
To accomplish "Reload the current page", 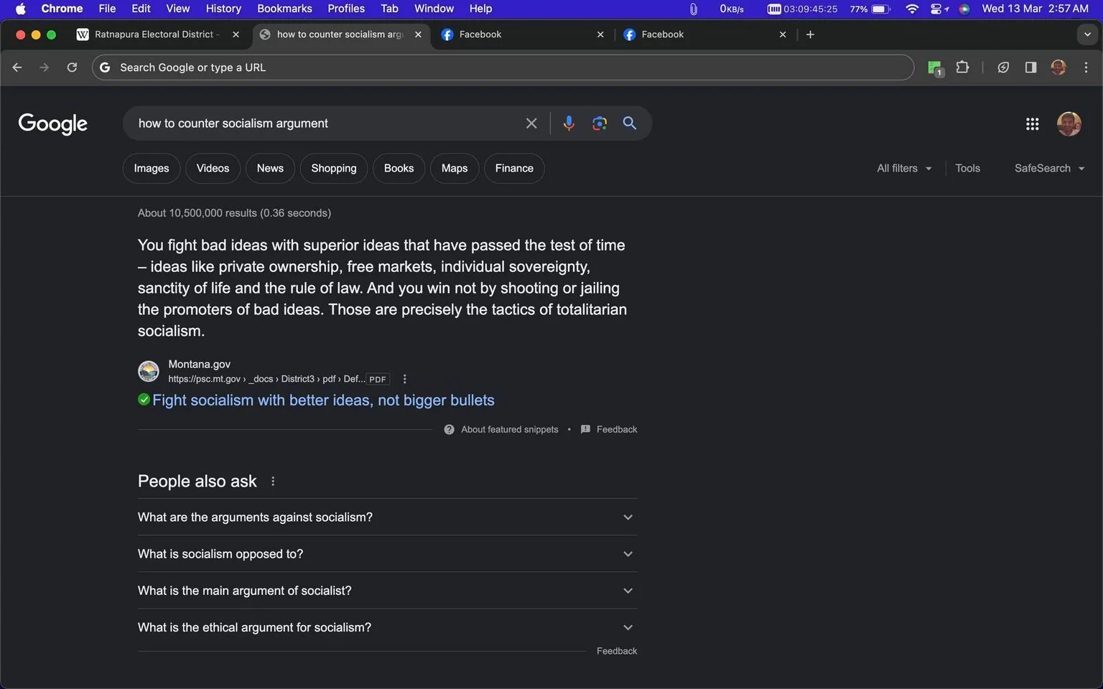I will click(x=72, y=67).
